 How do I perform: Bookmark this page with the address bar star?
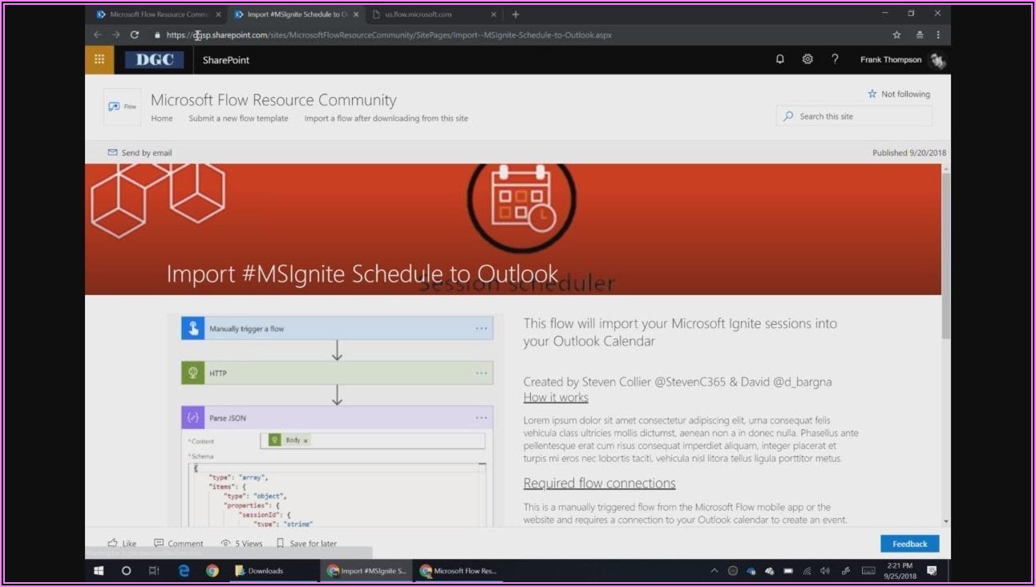[896, 35]
